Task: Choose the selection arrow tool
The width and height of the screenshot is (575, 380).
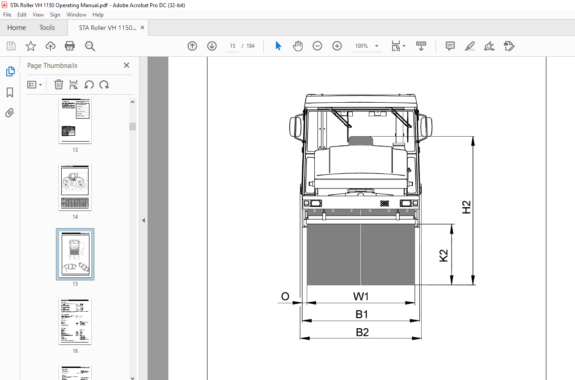Action: click(278, 46)
